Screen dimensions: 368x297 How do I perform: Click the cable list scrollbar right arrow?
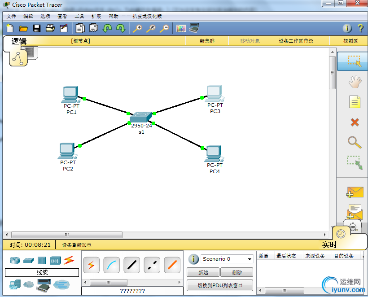click(x=180, y=283)
